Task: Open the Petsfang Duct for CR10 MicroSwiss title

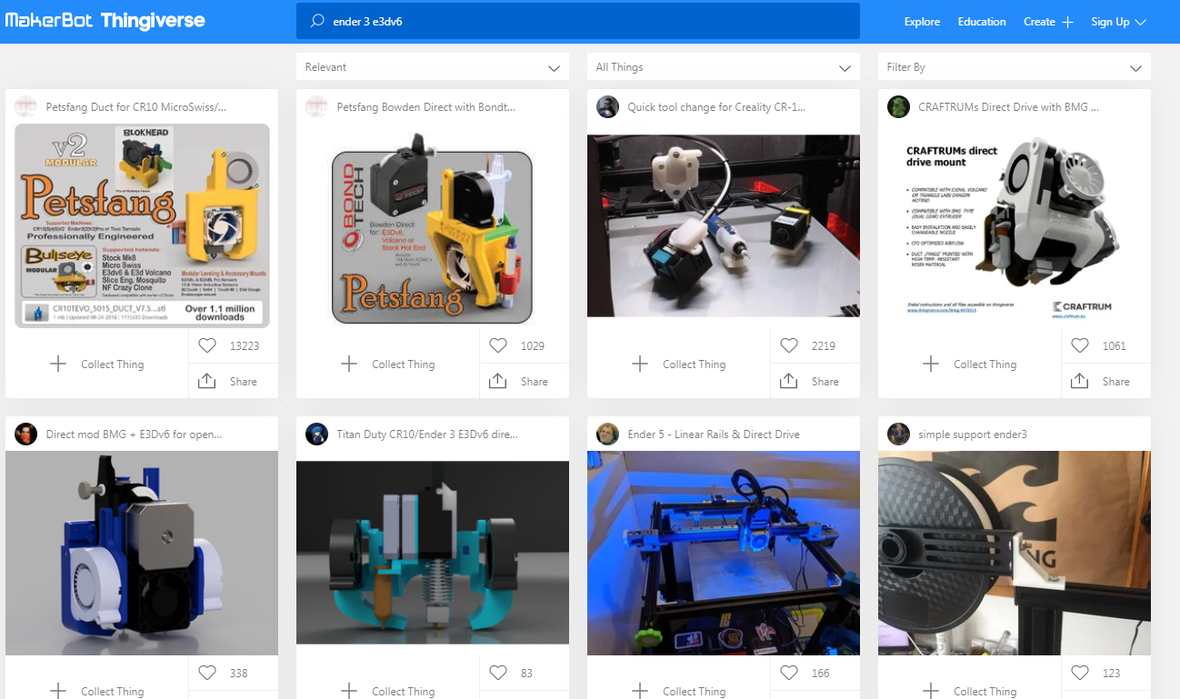Action: coord(136,107)
